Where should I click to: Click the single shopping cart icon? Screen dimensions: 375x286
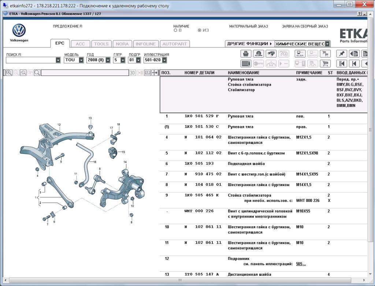coord(325,64)
